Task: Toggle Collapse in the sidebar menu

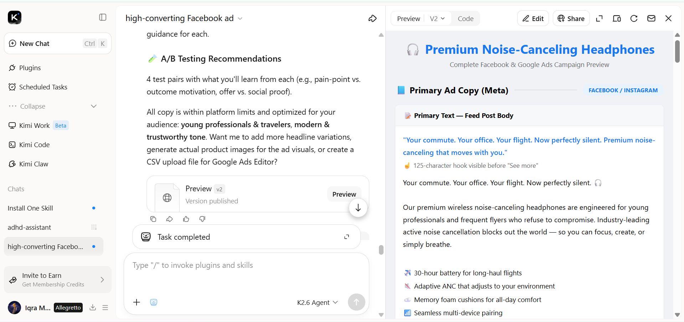Action: pos(53,106)
